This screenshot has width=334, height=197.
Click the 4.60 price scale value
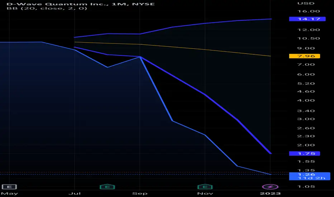click(x=306, y=91)
